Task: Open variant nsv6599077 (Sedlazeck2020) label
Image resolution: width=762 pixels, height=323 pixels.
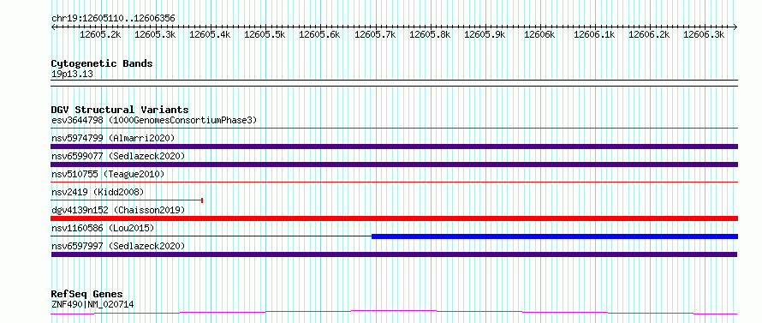Action: [x=118, y=156]
